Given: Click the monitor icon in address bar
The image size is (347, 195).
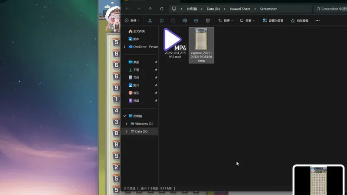Looking at the screenshot, I should click(174, 9).
